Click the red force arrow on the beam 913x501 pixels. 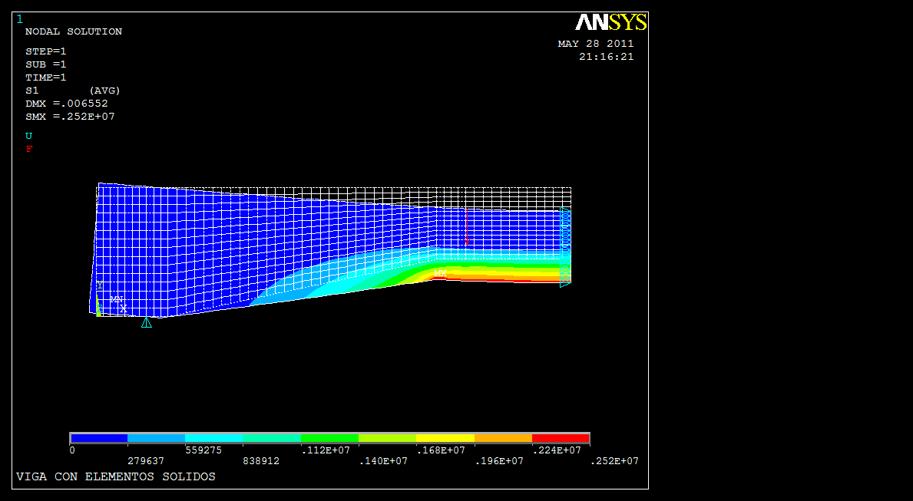(x=466, y=227)
